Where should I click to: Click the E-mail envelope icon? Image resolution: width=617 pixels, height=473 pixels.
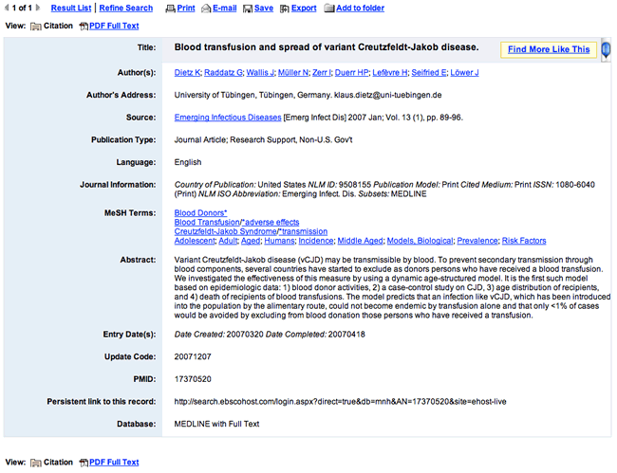pos(206,9)
